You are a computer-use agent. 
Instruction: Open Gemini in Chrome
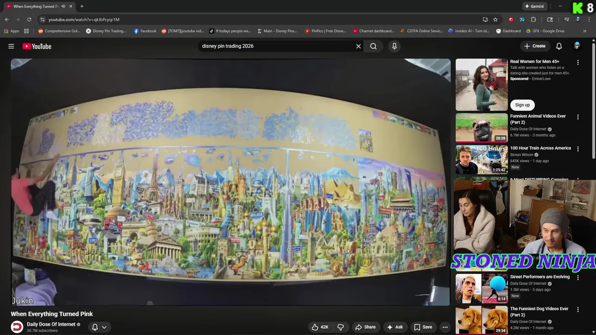[x=535, y=6]
